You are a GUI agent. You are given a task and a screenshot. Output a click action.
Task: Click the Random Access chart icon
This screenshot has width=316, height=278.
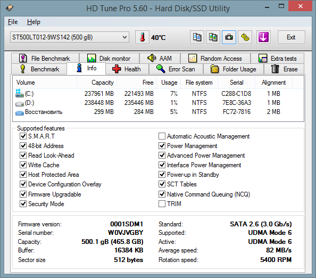click(x=193, y=58)
